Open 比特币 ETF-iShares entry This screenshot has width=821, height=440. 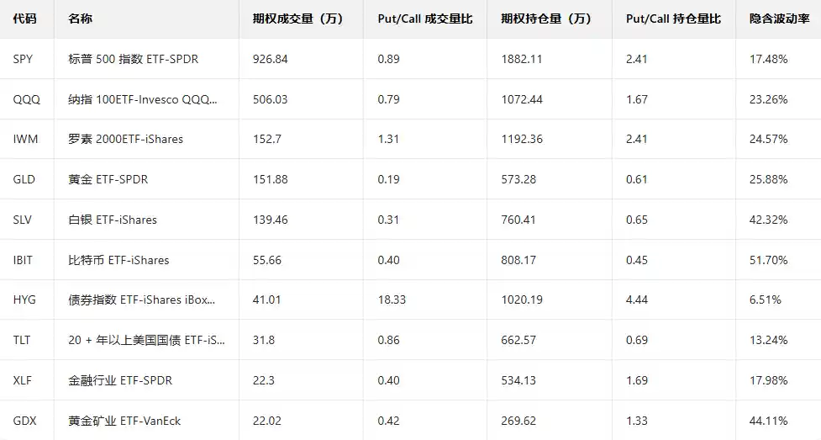coord(118,260)
